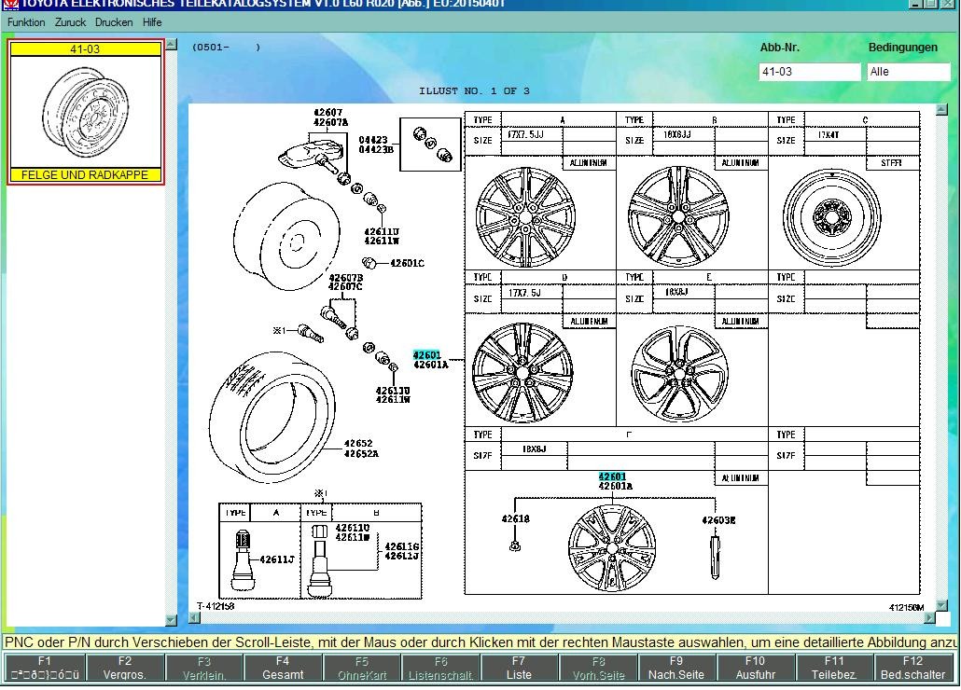961x690 pixels.
Task: Open the Funktion menu
Action: pyautogui.click(x=26, y=22)
